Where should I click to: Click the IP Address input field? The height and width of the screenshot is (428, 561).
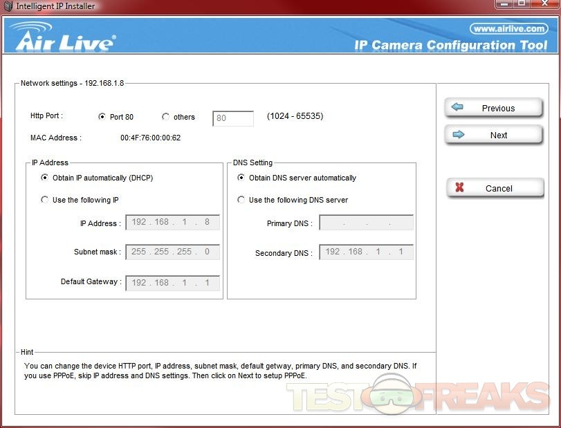pos(172,223)
